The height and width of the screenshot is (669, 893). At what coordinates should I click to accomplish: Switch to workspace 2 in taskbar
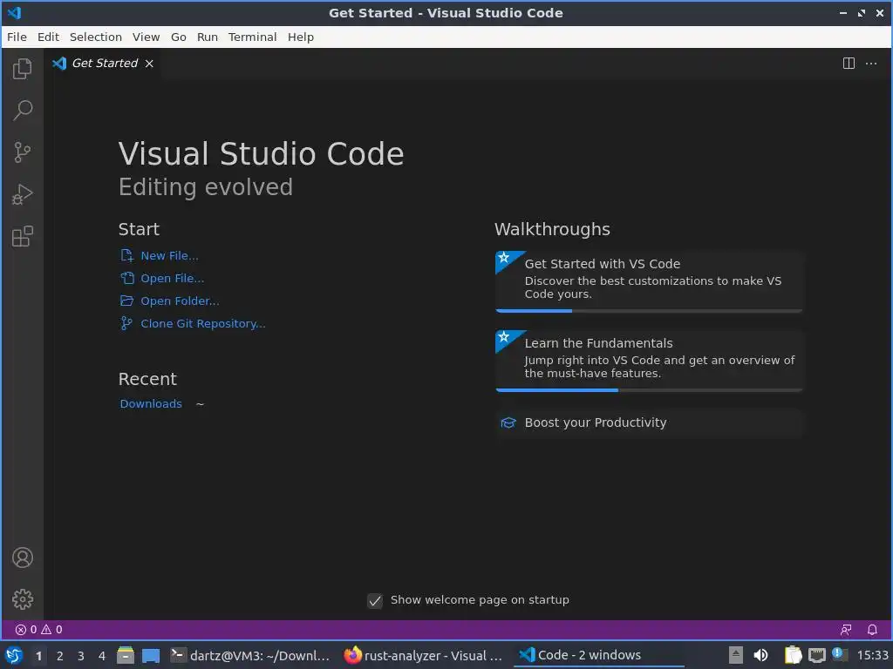click(60, 656)
